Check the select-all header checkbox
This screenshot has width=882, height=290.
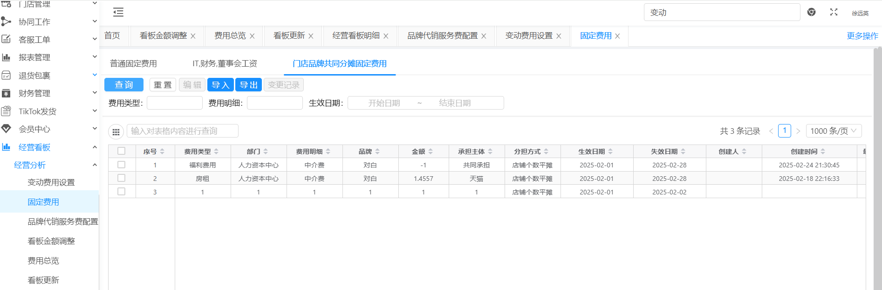pyautogui.click(x=122, y=151)
